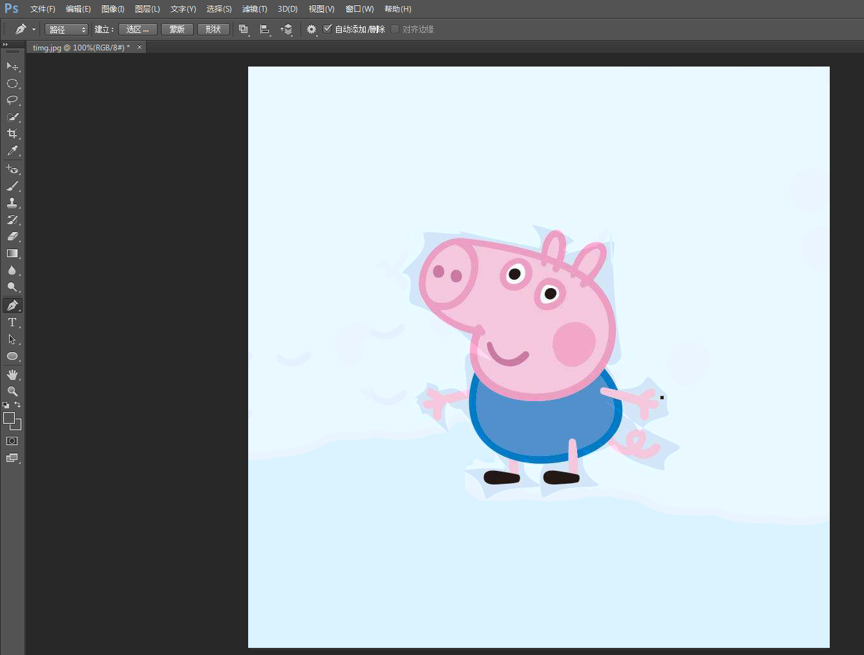The height and width of the screenshot is (655, 864).
Task: Open the 视图(V) menu
Action: point(321,9)
